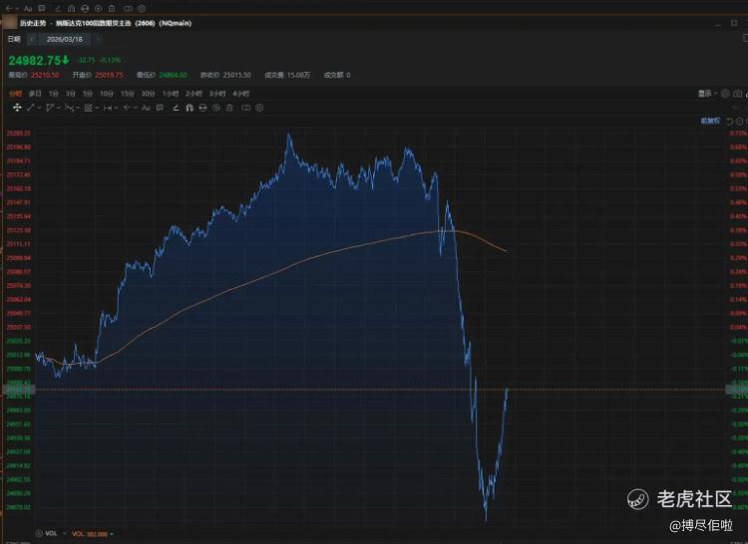Select the wave pattern drawing tool
This screenshot has width=748, height=544.
(69, 109)
